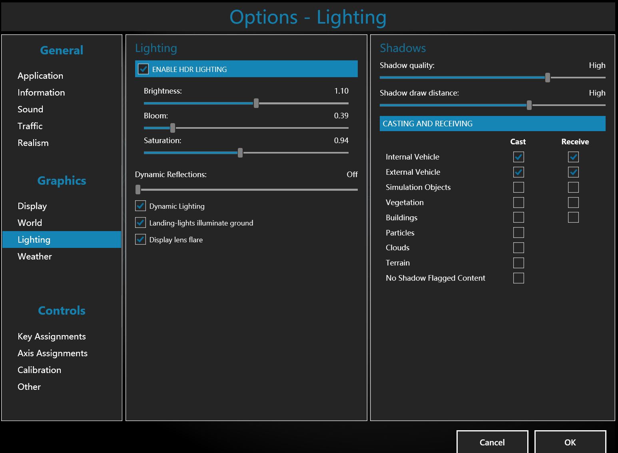Viewport: 618px width, 453px height.
Task: Uncheck the Enable HDR Lighting checkbox
Action: point(143,69)
